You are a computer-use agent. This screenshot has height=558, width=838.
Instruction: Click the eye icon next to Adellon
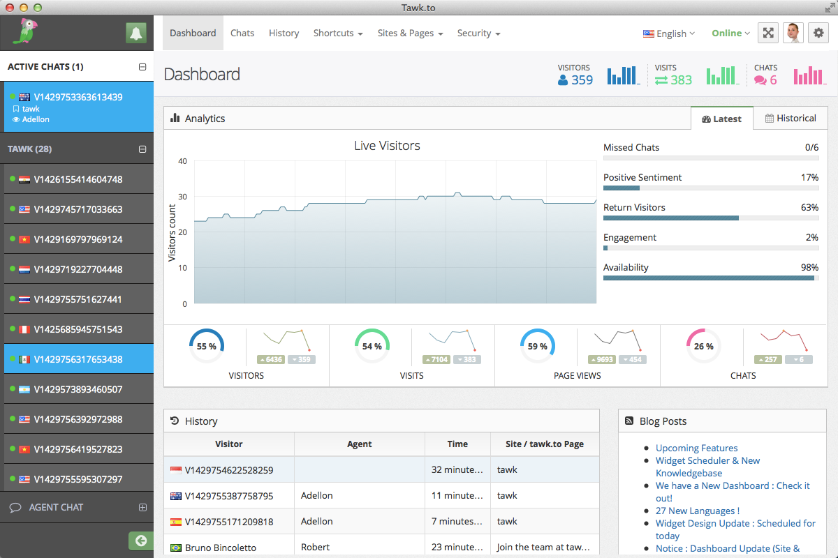pyautogui.click(x=16, y=119)
